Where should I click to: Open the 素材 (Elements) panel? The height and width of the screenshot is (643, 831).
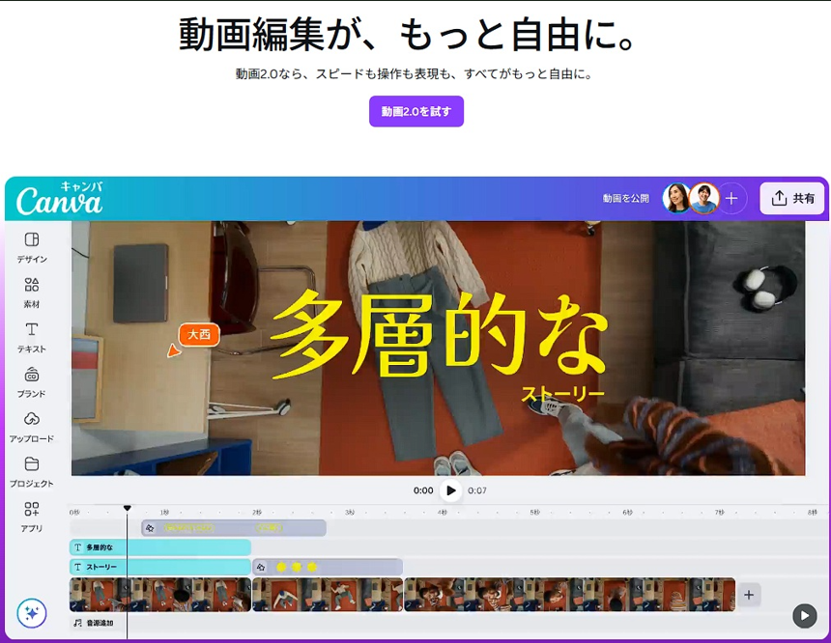click(32, 291)
